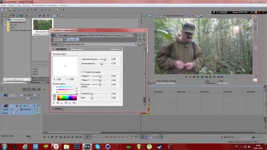The width and height of the screenshot is (267, 150).
Task: Click the plug-in chain add icon
Action: 140,40
